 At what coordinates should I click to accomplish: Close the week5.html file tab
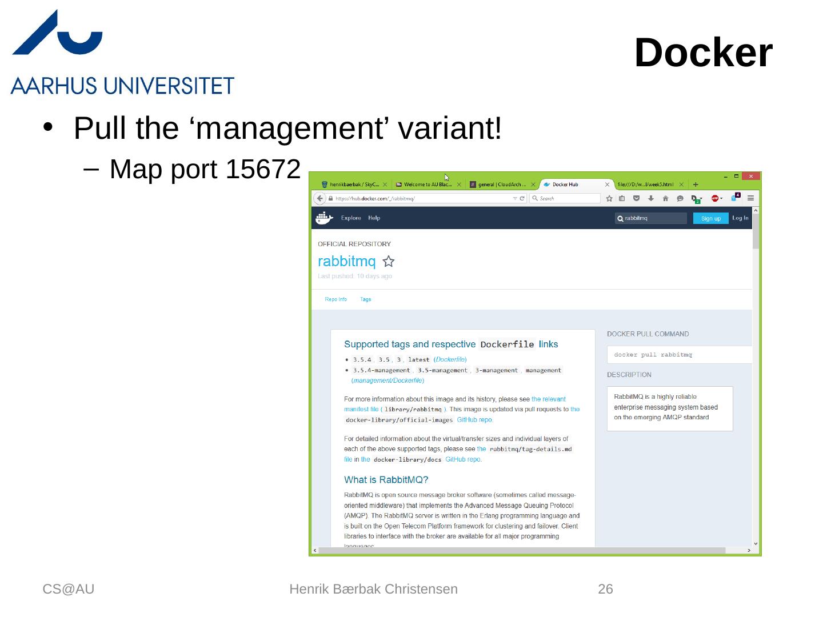coord(681,185)
